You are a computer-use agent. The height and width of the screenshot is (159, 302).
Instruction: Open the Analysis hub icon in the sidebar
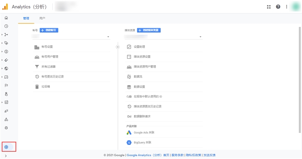coord(6,102)
